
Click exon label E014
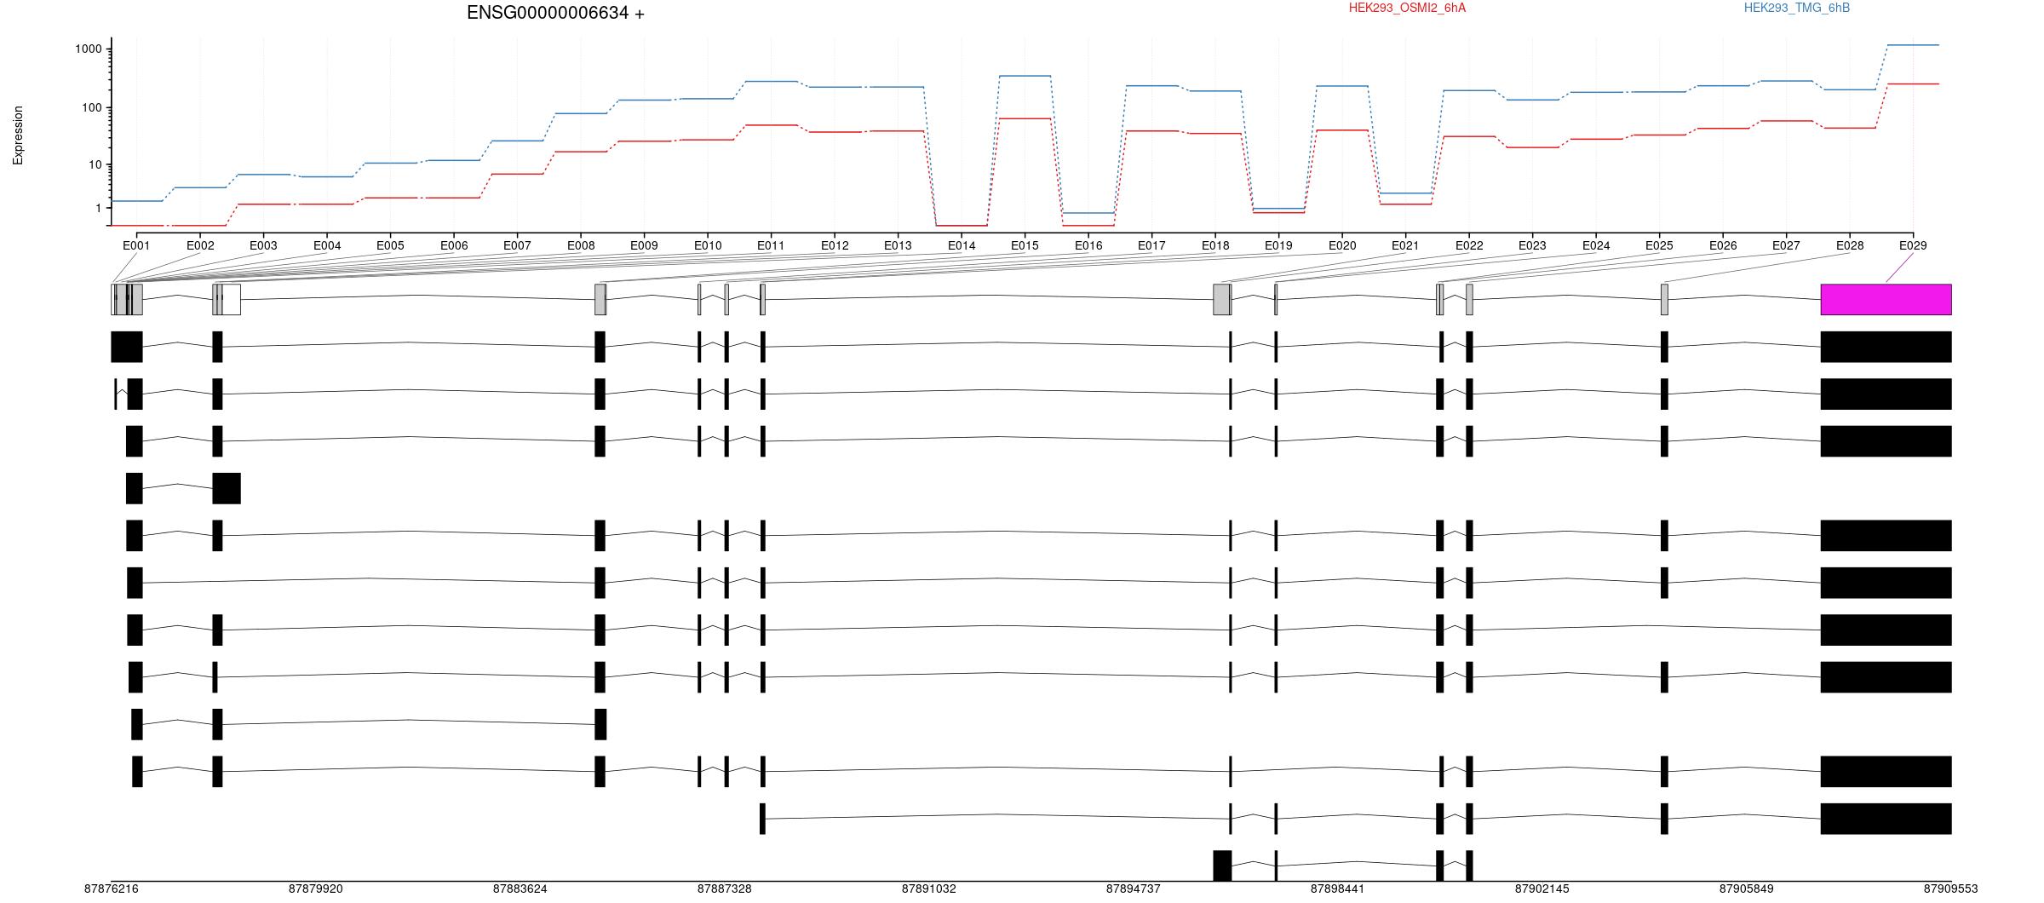click(962, 245)
